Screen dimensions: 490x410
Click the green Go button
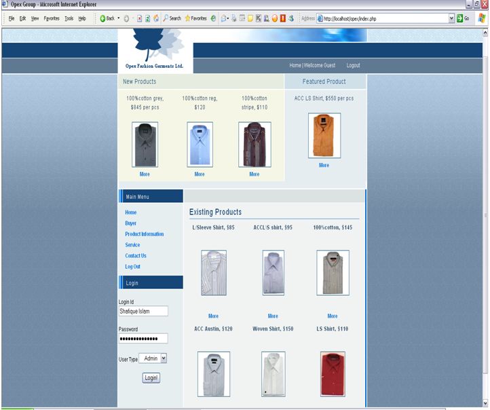click(x=463, y=18)
